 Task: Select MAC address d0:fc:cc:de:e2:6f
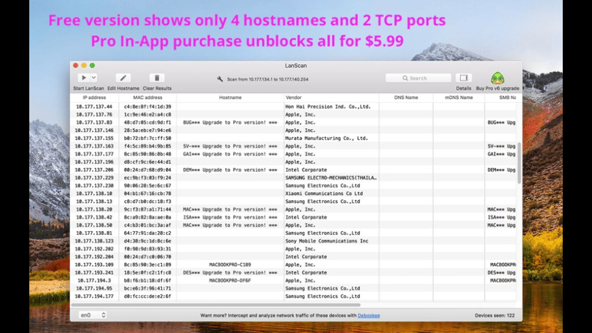pos(148,296)
